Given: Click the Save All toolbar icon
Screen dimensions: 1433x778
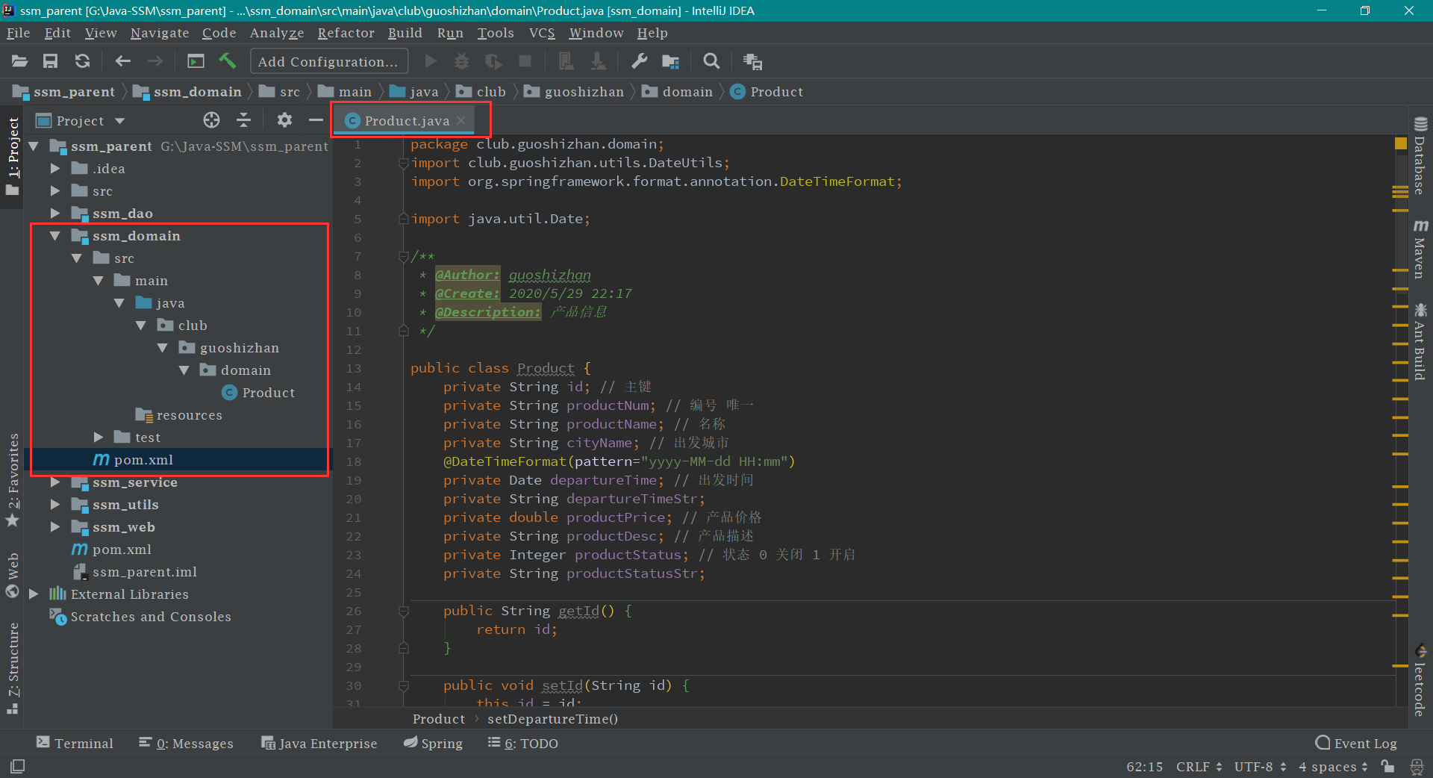Looking at the screenshot, I should [x=50, y=61].
